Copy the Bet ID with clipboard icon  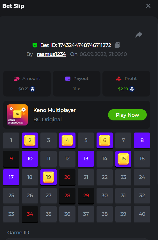(x=117, y=45)
